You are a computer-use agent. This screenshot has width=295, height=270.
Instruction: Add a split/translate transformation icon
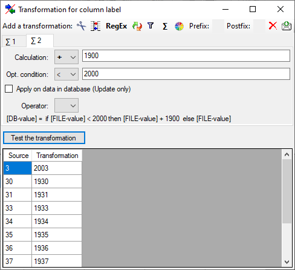pos(96,26)
